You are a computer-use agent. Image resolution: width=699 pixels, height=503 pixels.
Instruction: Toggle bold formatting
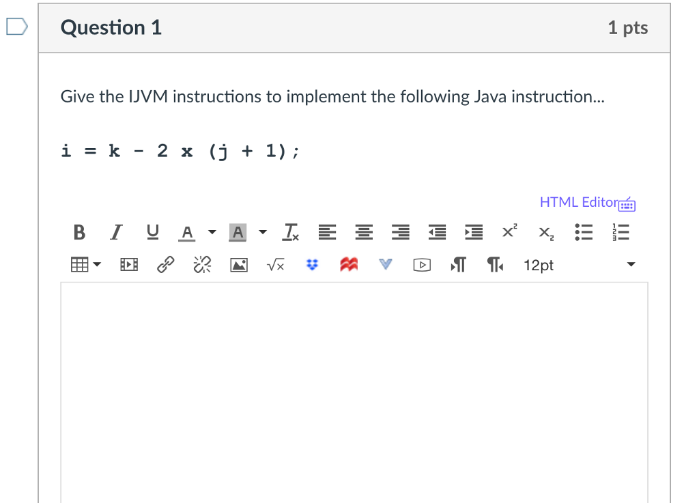point(79,232)
